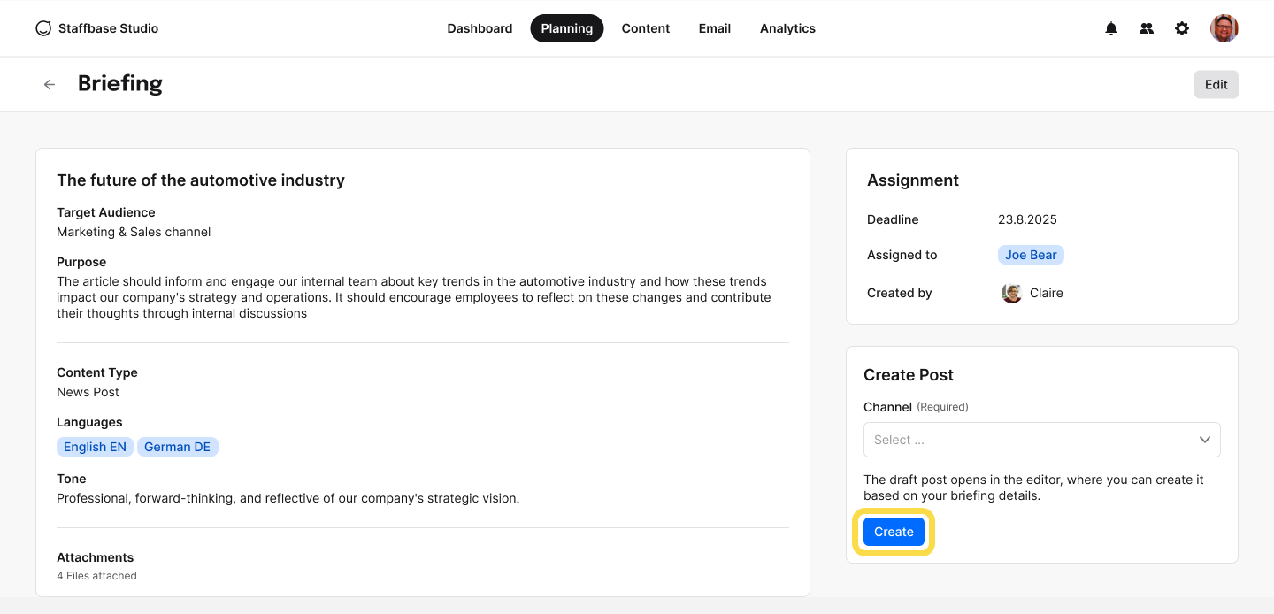The width and height of the screenshot is (1274, 614).
Task: Click the Tone description text
Action: [x=288, y=498]
